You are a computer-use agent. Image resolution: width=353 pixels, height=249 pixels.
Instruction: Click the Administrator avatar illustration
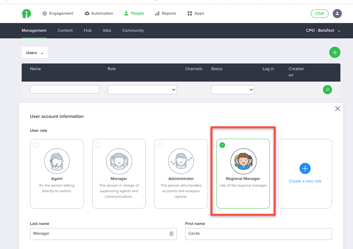click(x=181, y=161)
